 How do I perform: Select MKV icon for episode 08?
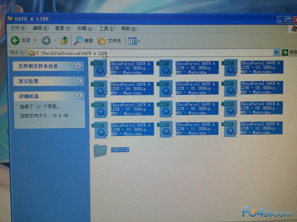pyautogui.click(x=165, y=109)
